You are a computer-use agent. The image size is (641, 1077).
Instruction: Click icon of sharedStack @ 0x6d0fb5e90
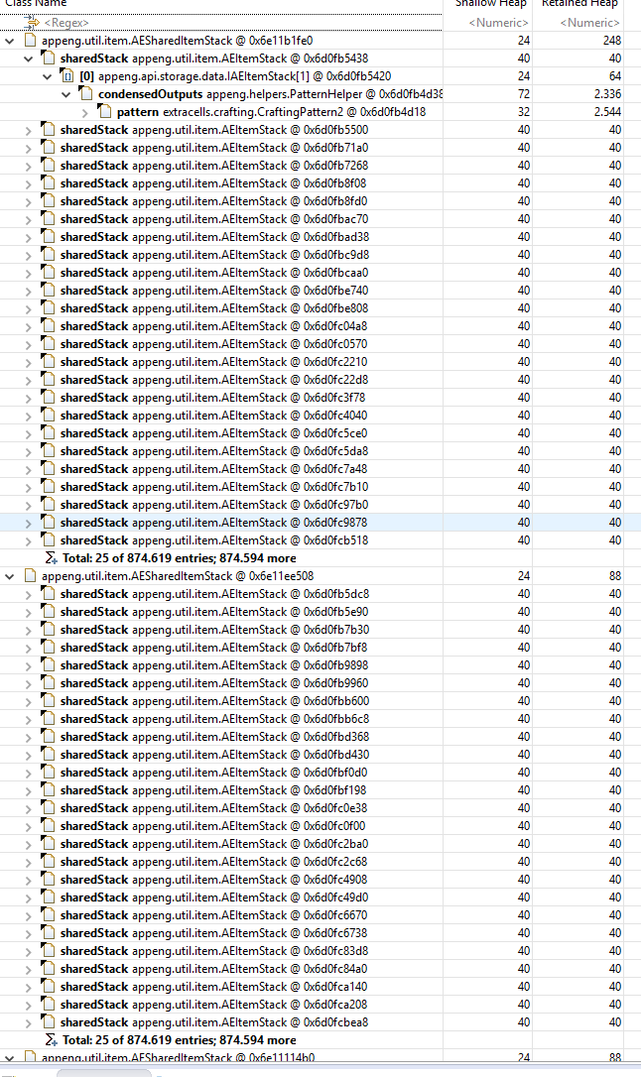coord(48,611)
